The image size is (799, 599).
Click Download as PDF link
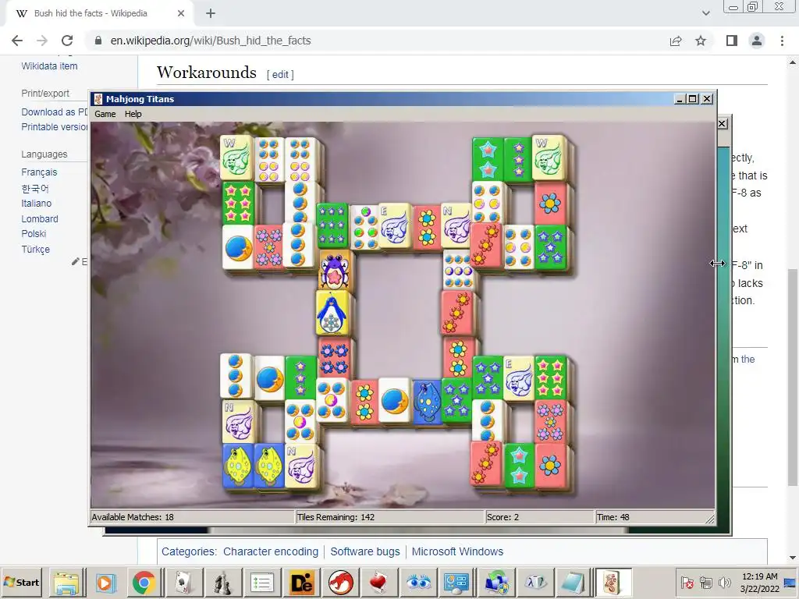55,112
